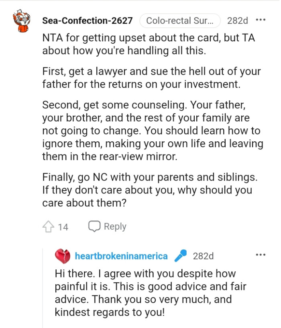281x328 pixels.
Task: Click Sea-Confection-2627's Snoo avatar
Action: pos(22,19)
